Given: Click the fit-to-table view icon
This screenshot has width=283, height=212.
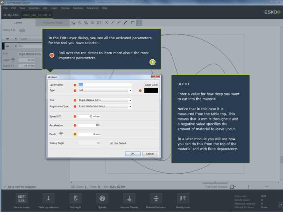Looking at the screenshot, I should pos(99,23).
